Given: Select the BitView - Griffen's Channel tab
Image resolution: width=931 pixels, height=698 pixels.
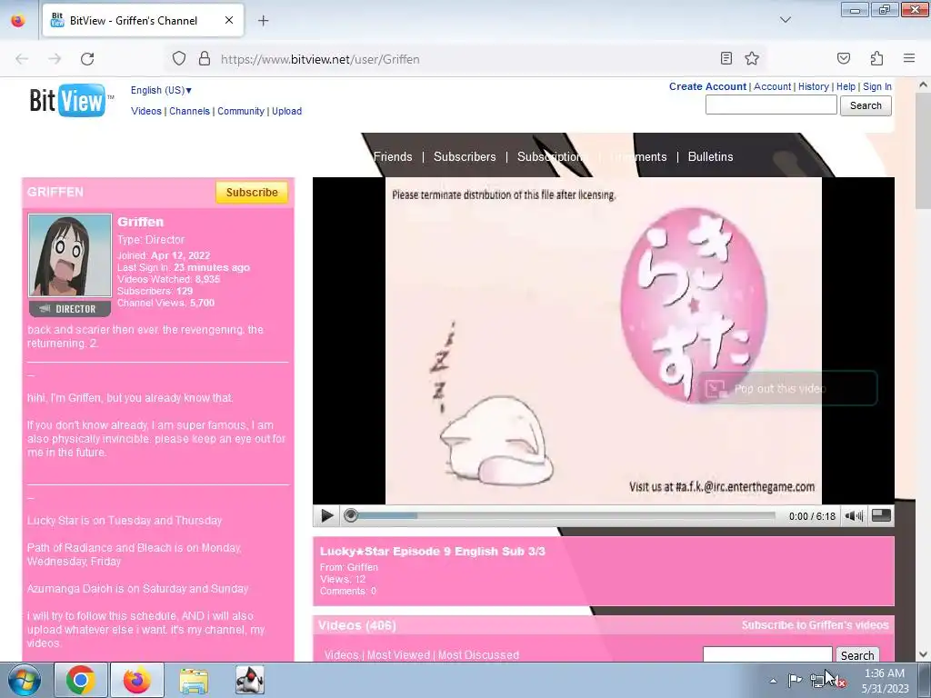Looking at the screenshot, I should (143, 20).
